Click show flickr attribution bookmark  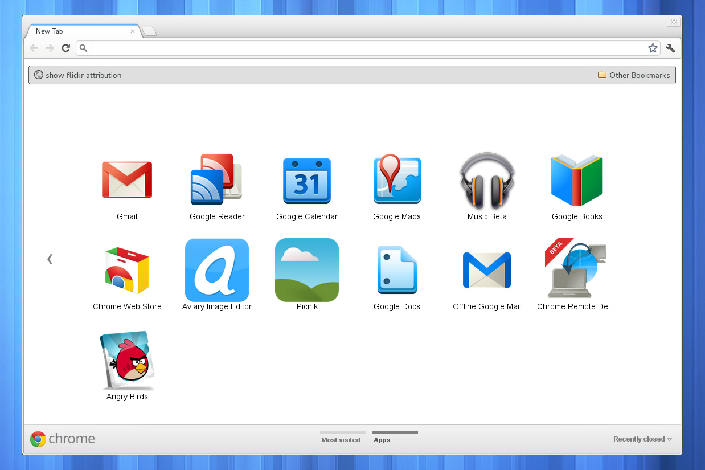tap(78, 75)
